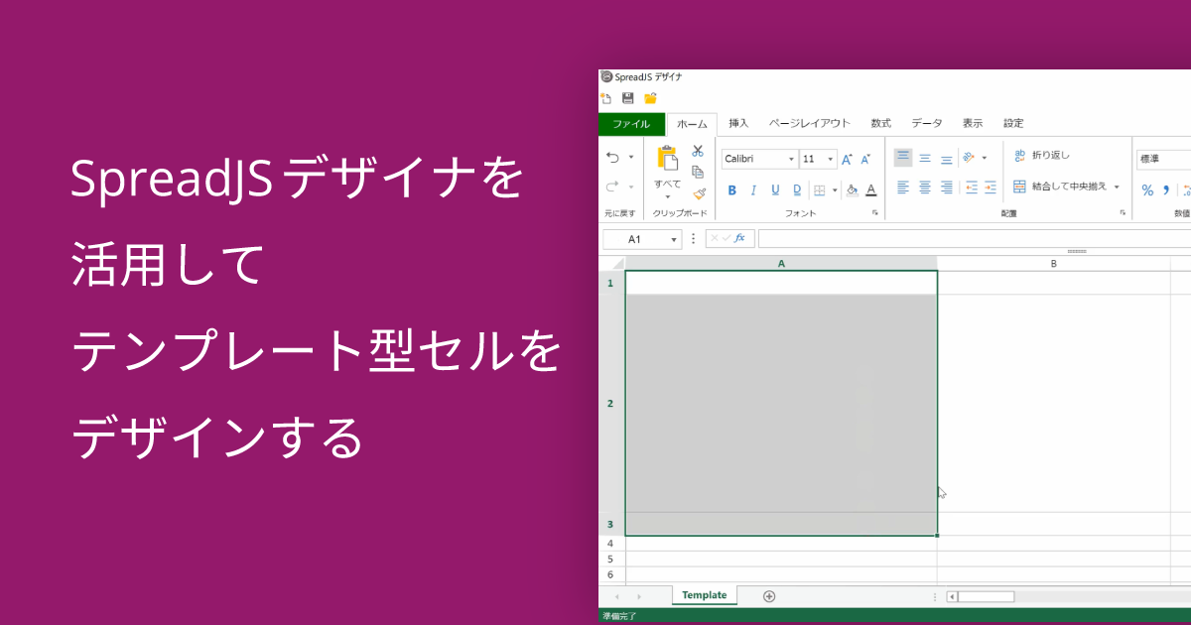Open the borders dropdown arrow
This screenshot has height=625, width=1191.
[834, 190]
